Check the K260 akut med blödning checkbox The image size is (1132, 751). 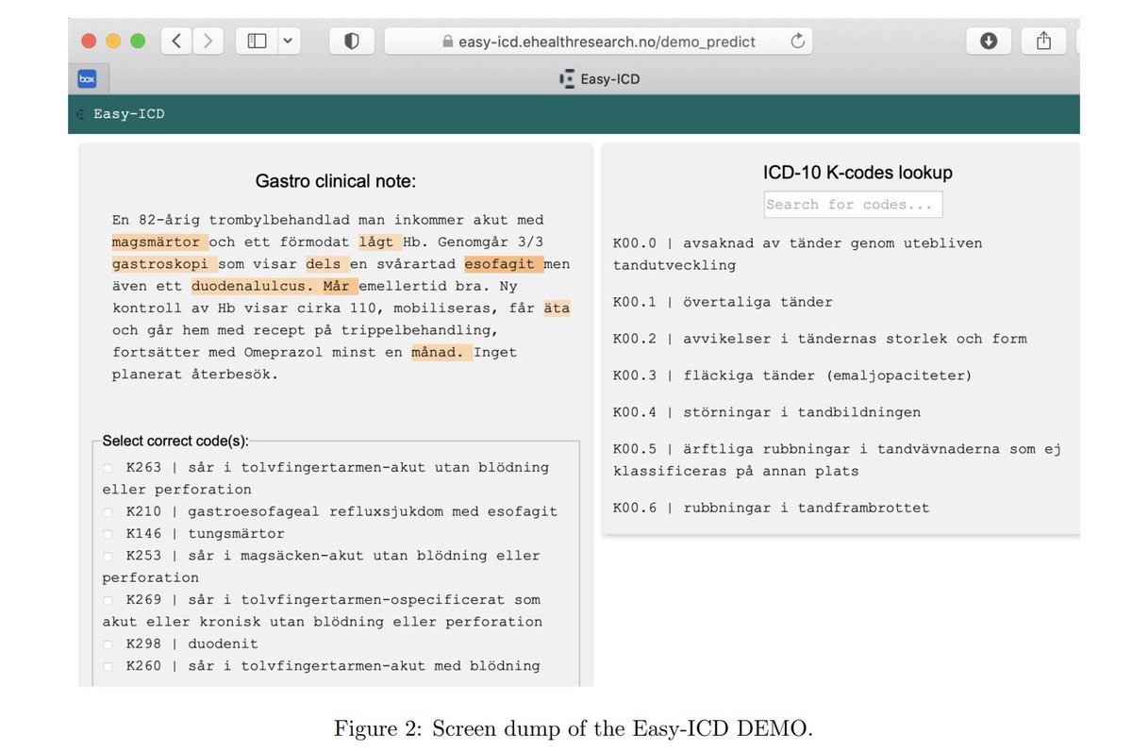108,666
